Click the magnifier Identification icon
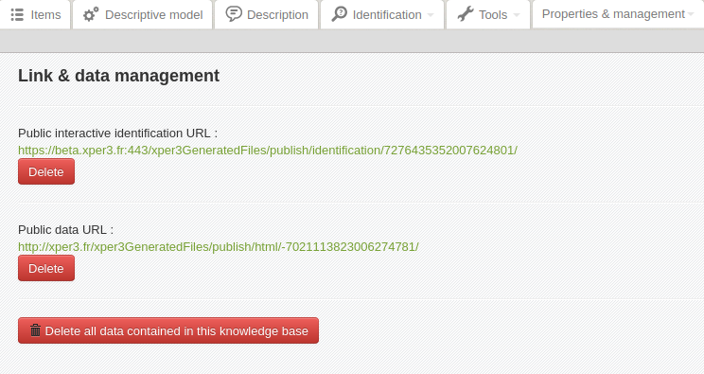704x374 pixels. 339,14
